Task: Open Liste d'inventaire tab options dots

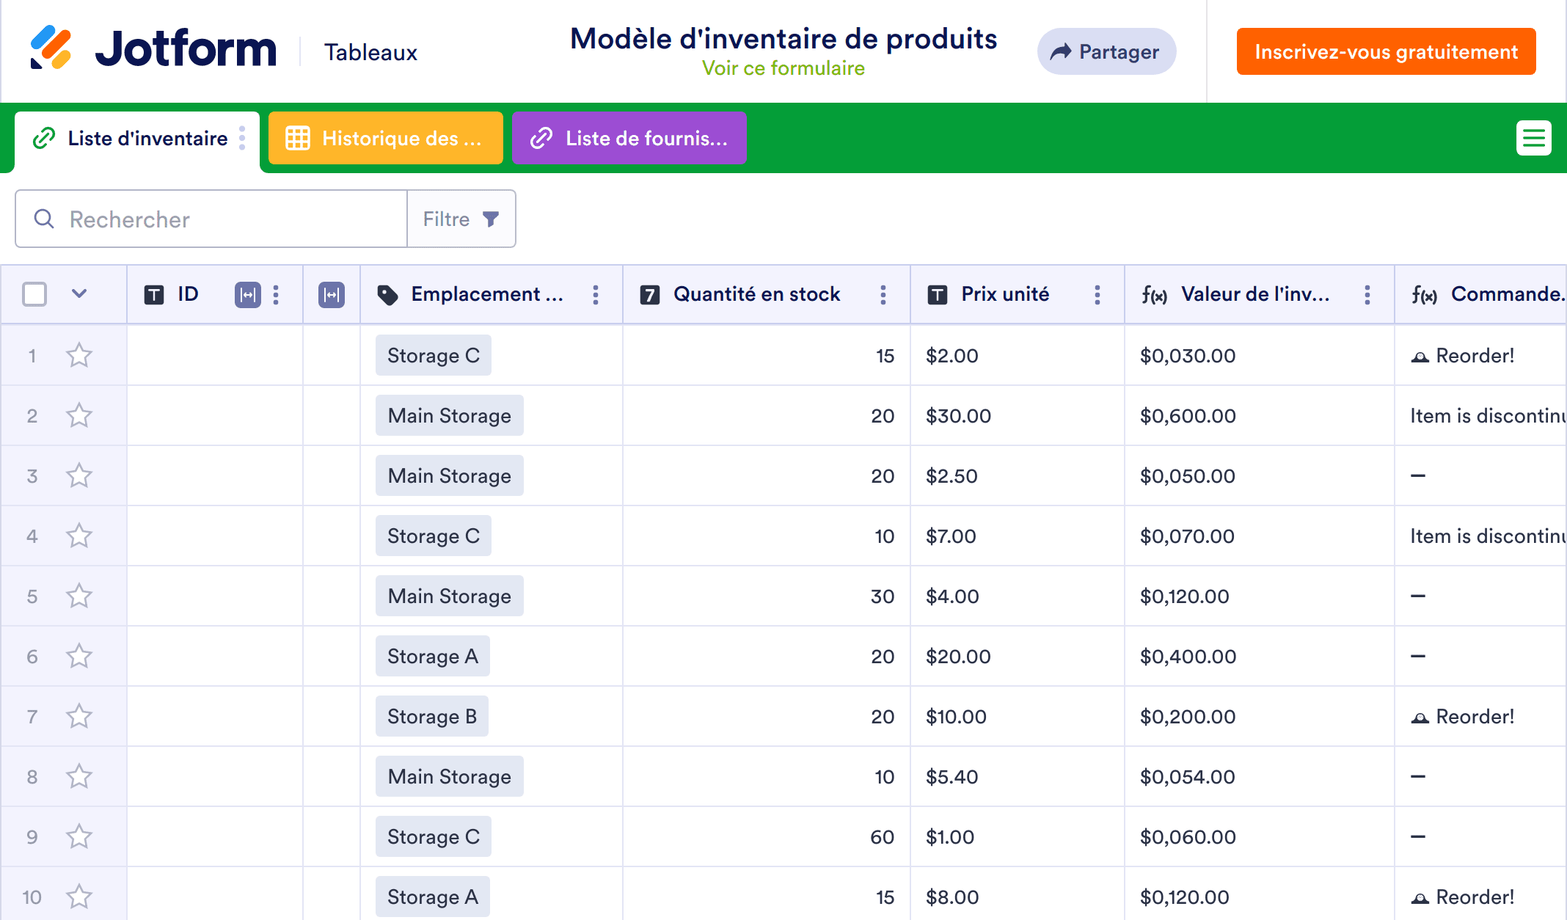Action: 242,138
